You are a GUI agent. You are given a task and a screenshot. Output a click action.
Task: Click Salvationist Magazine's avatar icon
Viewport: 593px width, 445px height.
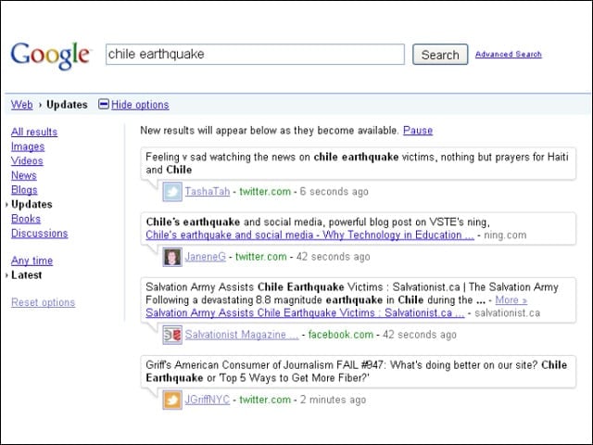click(x=172, y=335)
